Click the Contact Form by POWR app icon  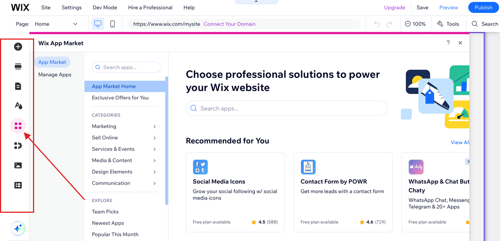[x=308, y=167]
